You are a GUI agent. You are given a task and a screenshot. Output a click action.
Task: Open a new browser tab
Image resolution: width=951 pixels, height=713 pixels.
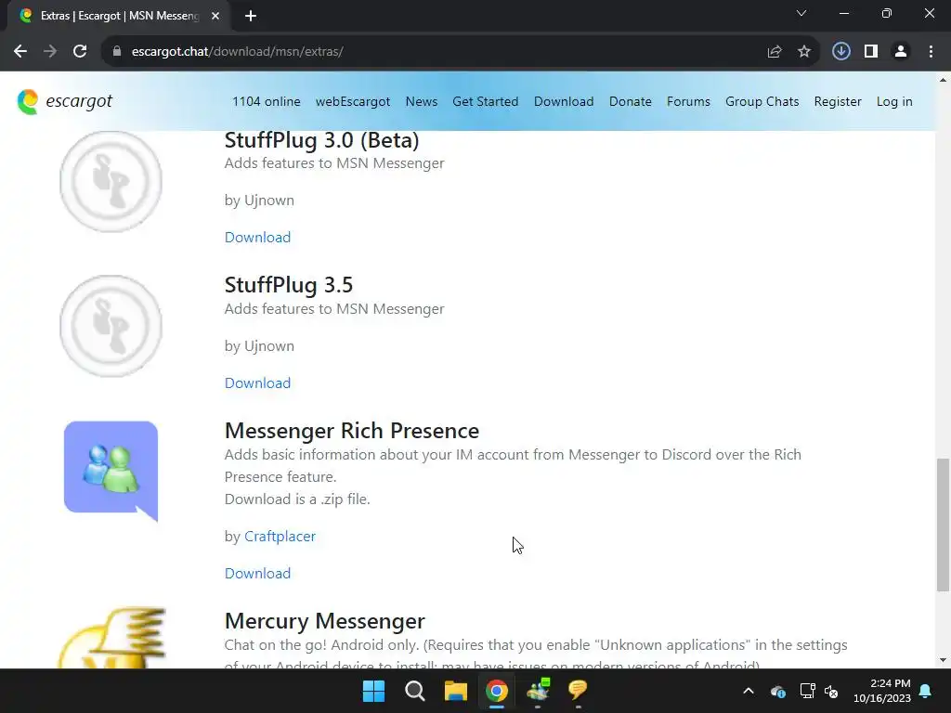pos(251,16)
